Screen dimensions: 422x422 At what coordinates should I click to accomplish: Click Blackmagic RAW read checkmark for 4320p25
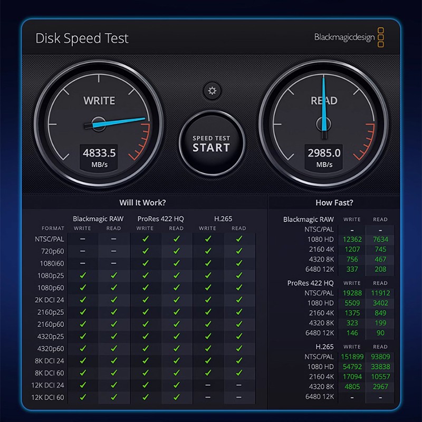pos(114,336)
